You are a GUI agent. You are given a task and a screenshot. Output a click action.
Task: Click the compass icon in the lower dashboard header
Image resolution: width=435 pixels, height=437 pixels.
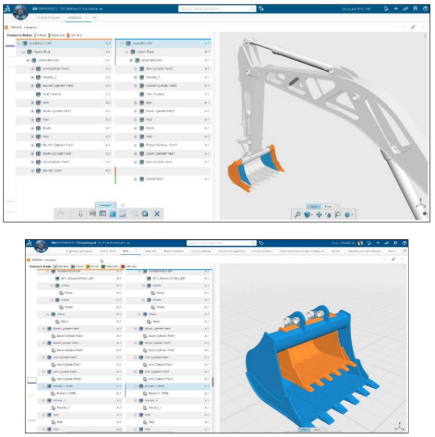[x=40, y=246]
